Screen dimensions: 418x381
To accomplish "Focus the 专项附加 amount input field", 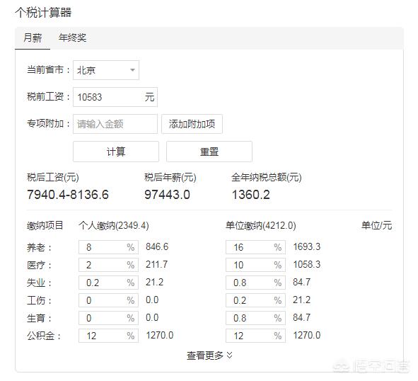I will (x=115, y=124).
